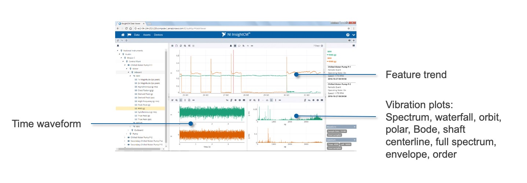Click the asset tree horizontal scrollbar
Screen dimensions: 527x183
click(139, 149)
